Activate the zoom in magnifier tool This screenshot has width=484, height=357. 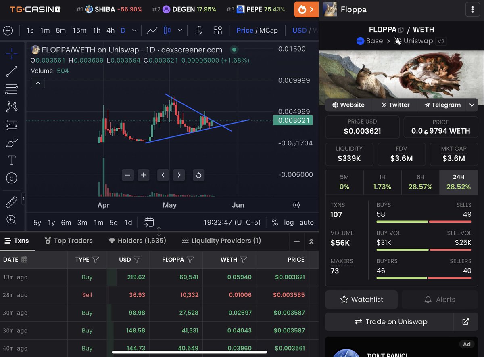tap(12, 220)
